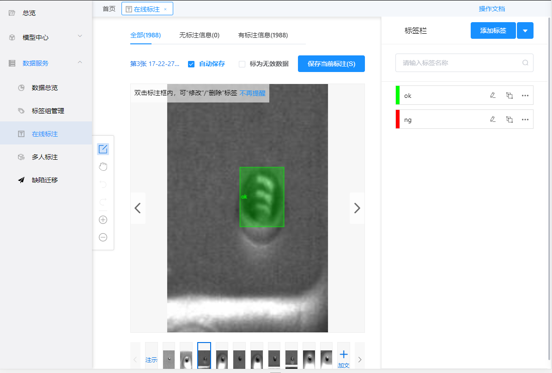
Task: Open the 操作文档 link
Action: click(492, 9)
